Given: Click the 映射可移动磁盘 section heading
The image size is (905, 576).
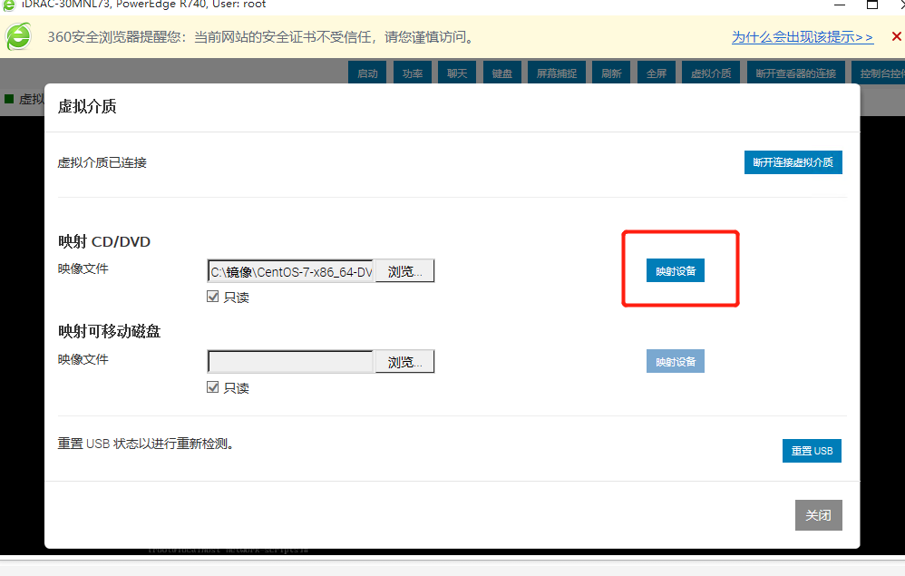Looking at the screenshot, I should 109,331.
